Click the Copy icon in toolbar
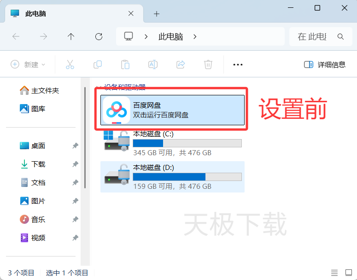Screen dimensions: 357x280 coord(98,64)
